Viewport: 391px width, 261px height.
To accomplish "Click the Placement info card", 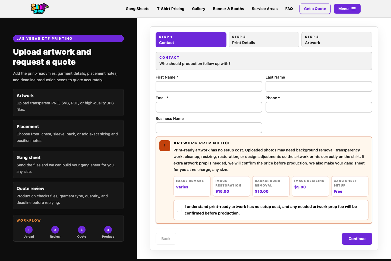I will click(x=68, y=133).
